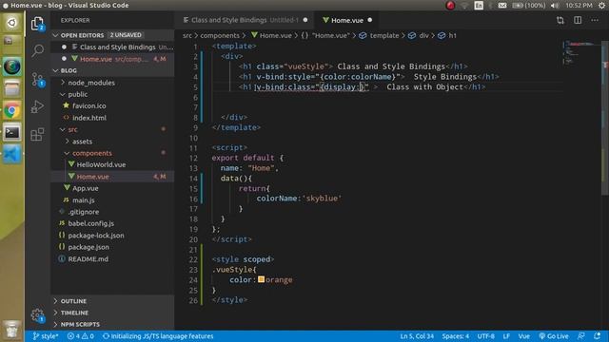Expand the Timeline panel
609x342 pixels.
point(112,313)
